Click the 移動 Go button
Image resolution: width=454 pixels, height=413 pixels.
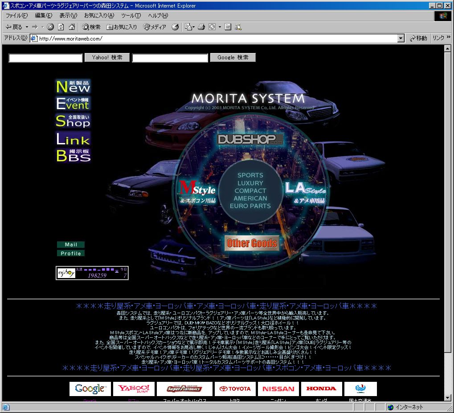pos(418,38)
